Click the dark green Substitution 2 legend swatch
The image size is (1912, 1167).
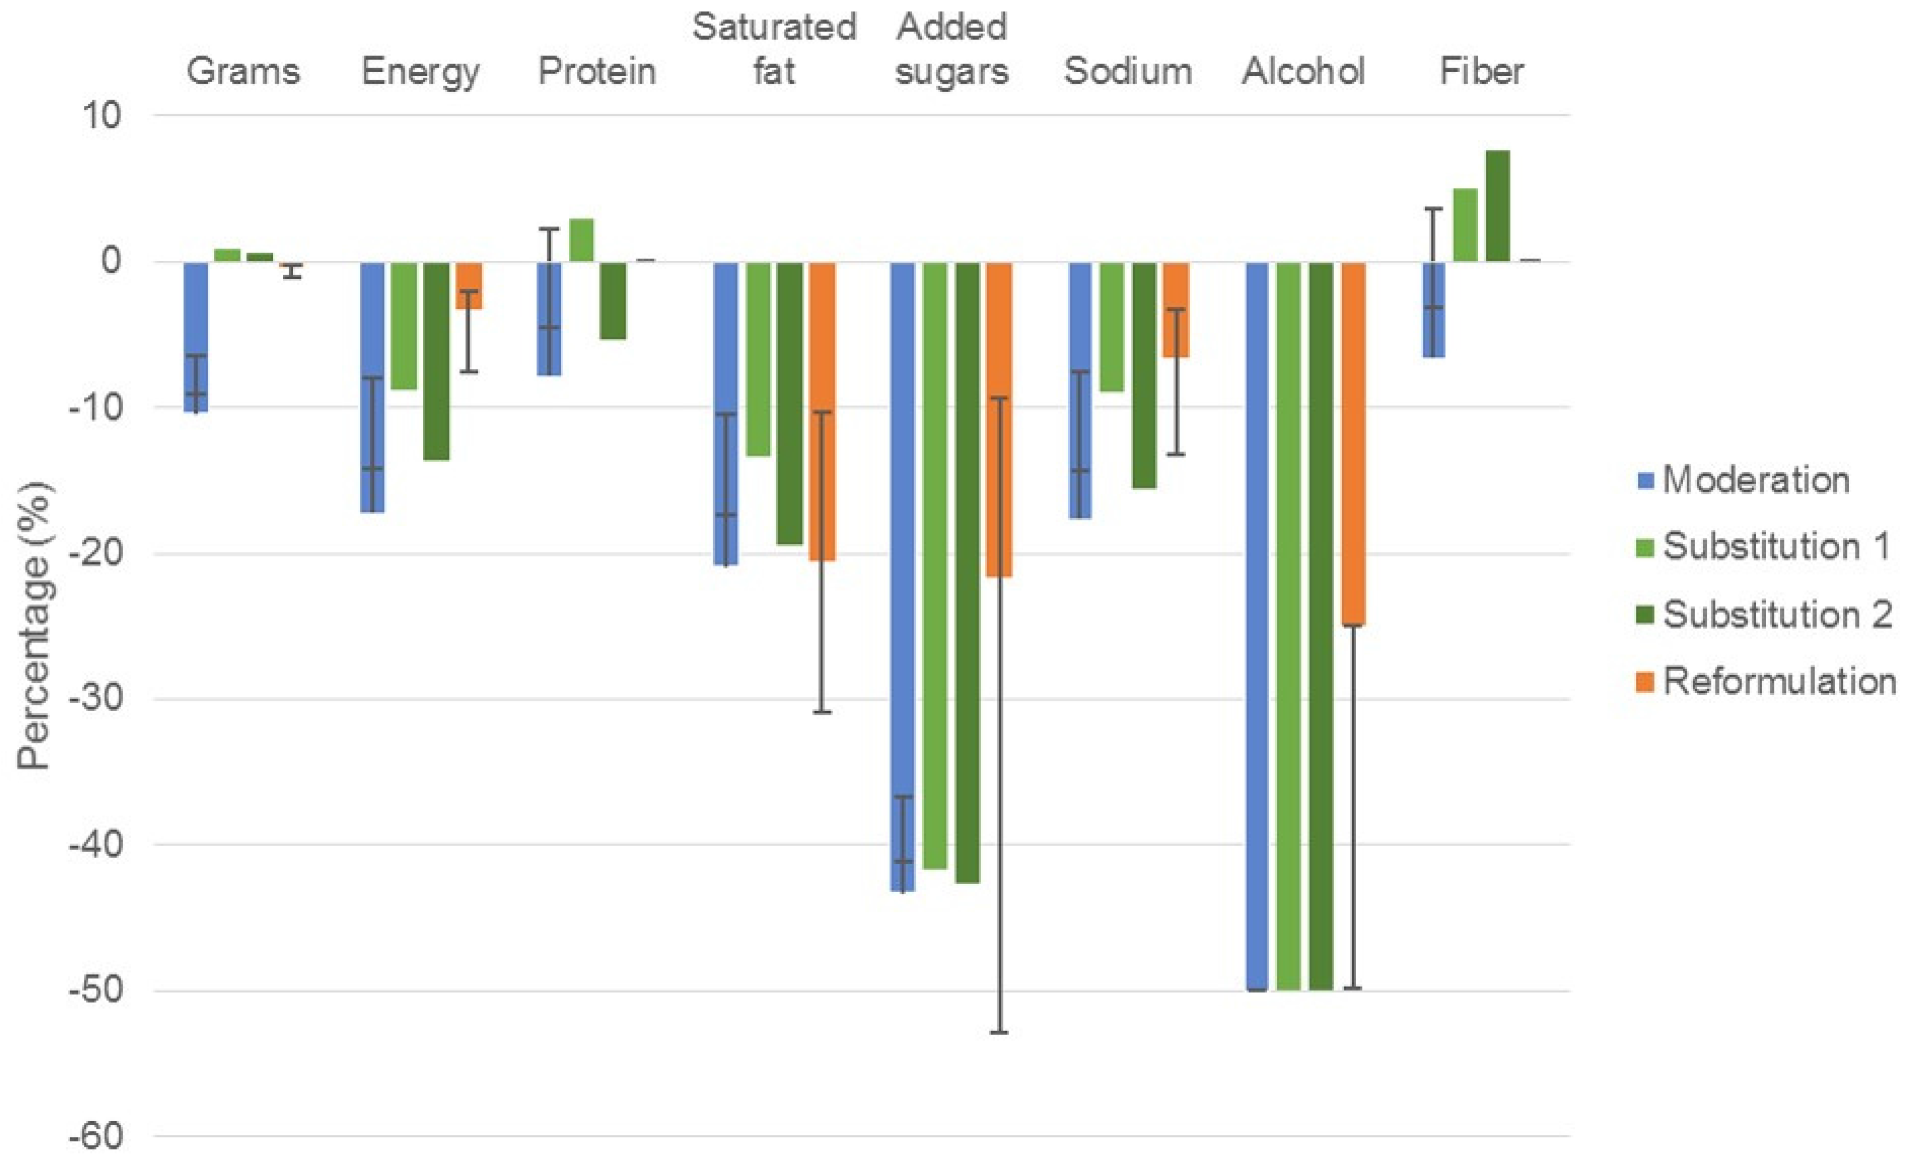pos(1645,615)
